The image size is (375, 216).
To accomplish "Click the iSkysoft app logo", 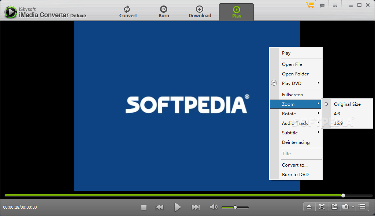I will [11, 12].
